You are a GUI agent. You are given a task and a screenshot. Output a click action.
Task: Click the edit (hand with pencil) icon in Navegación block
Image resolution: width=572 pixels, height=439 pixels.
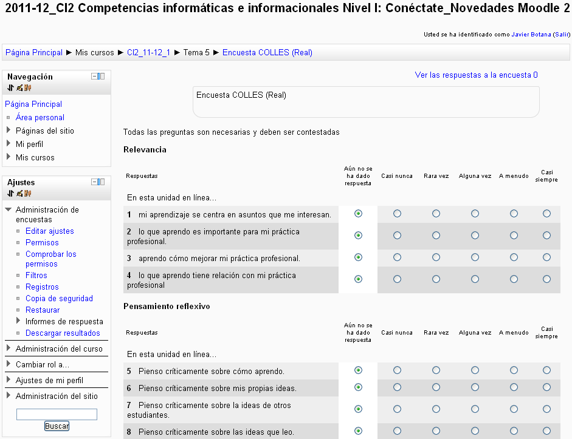pos(19,87)
